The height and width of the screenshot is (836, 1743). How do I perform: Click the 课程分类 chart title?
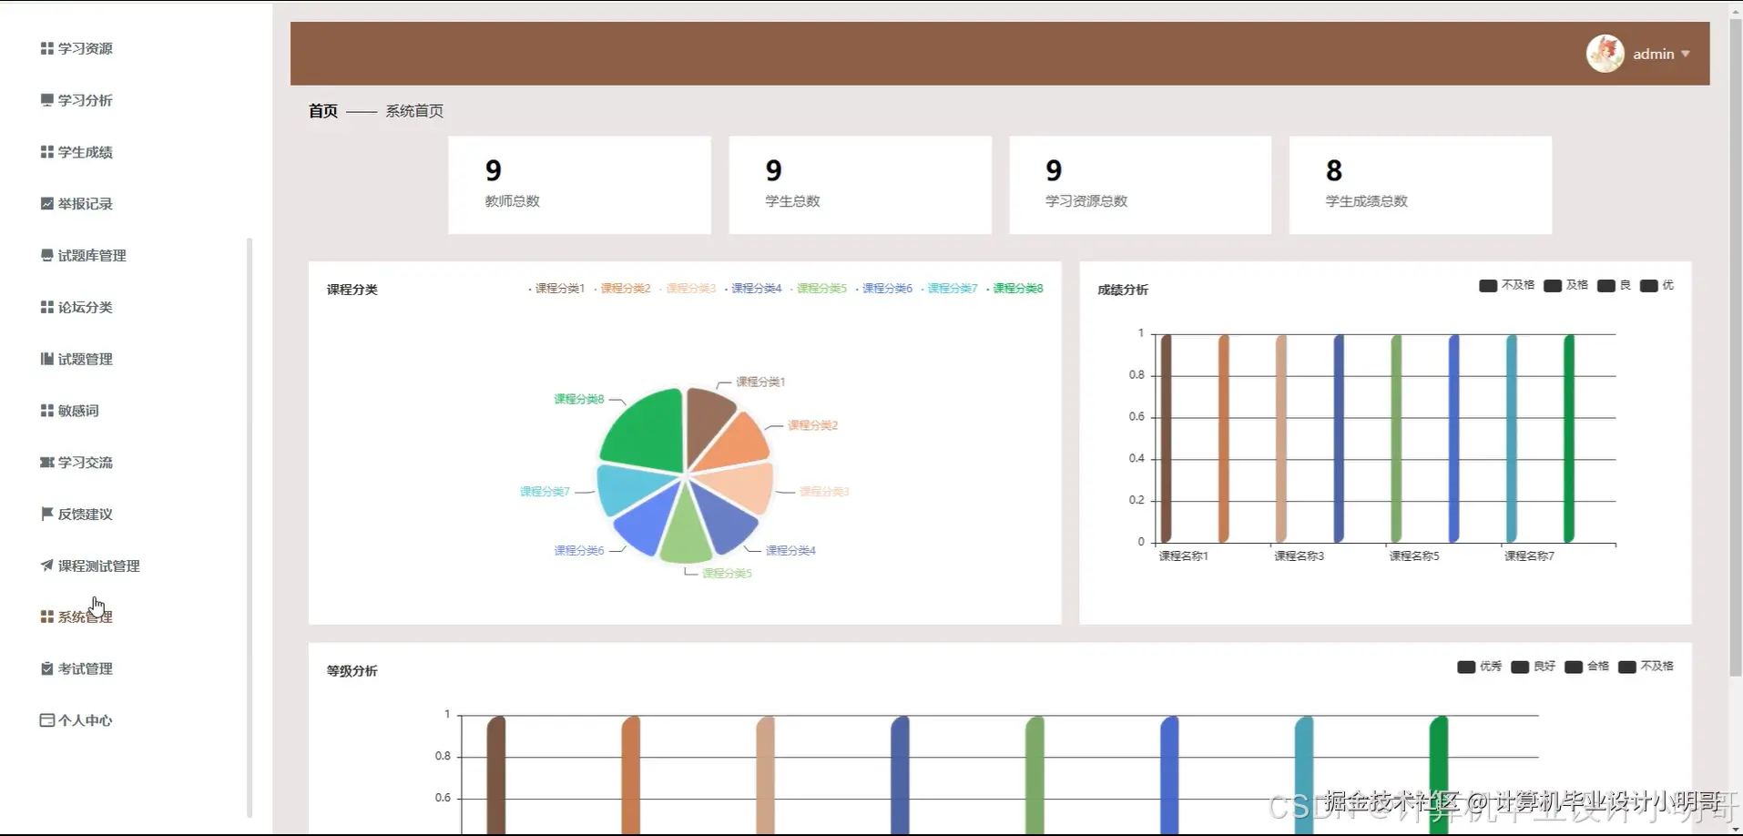[352, 290]
